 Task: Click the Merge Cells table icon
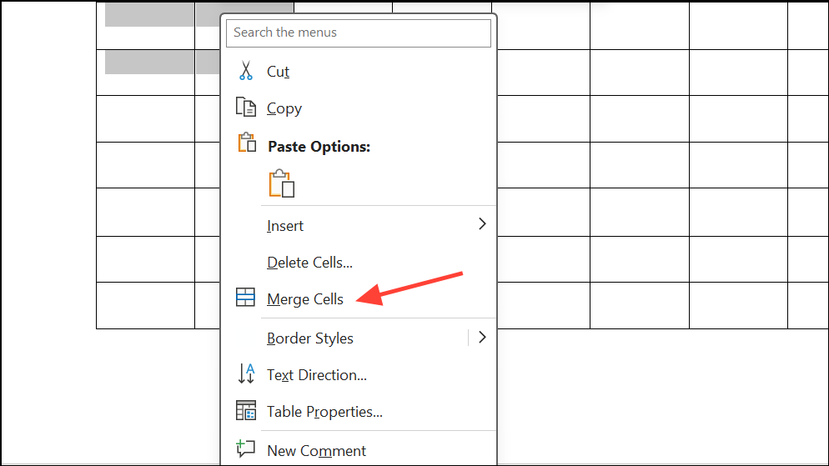pyautogui.click(x=245, y=298)
